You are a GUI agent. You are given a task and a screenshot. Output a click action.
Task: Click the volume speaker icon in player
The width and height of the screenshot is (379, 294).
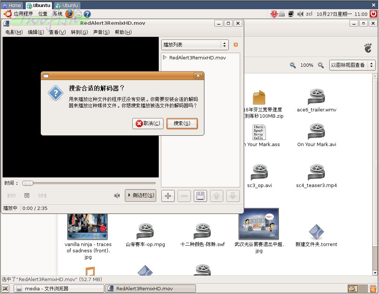coord(117,196)
